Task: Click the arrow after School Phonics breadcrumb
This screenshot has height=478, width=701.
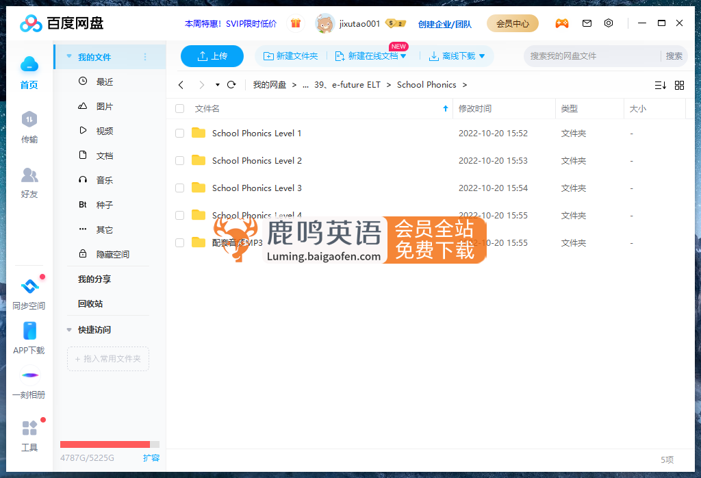Action: 465,85
